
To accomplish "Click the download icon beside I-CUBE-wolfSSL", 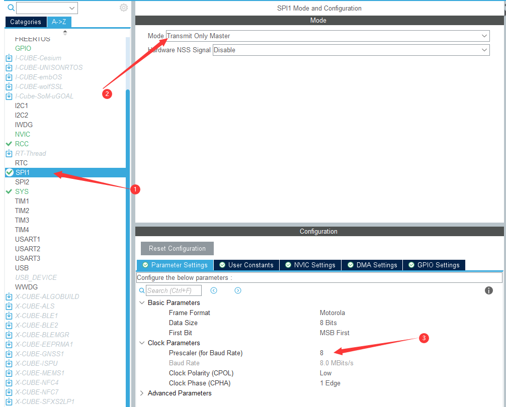I will [x=9, y=87].
